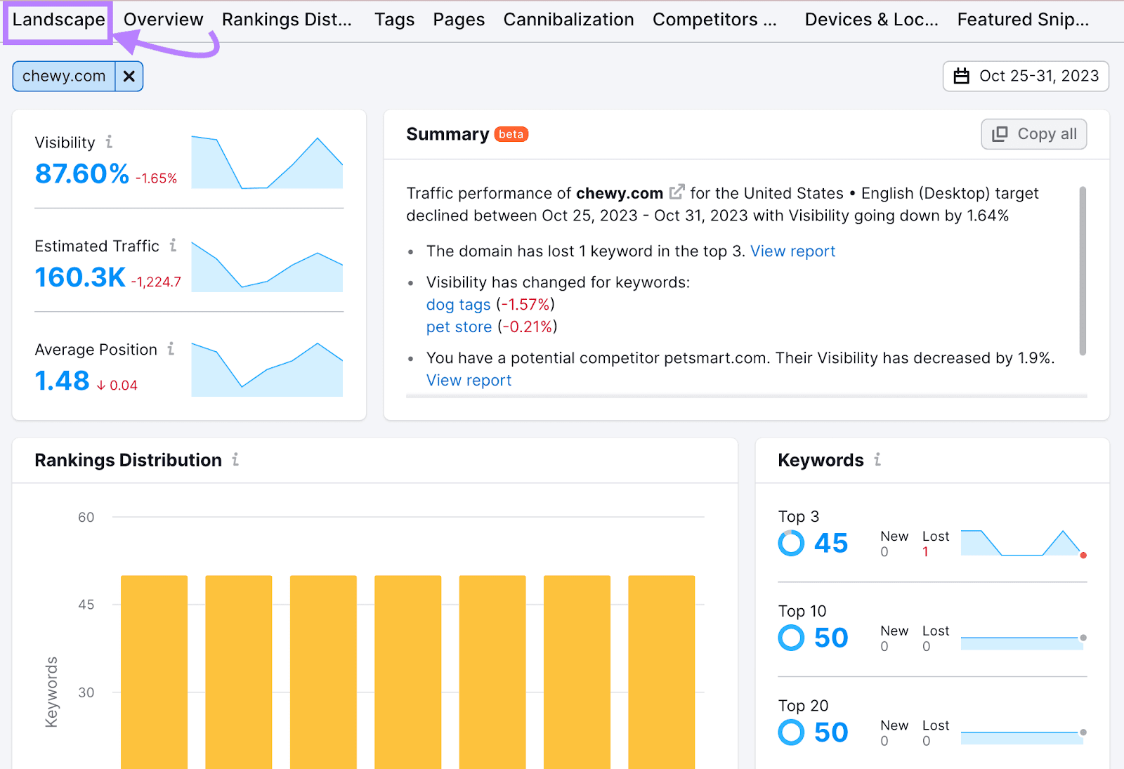Open the Cannibalization tab

click(568, 20)
